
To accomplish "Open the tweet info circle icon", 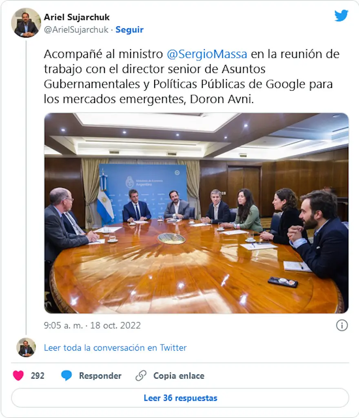I will pyautogui.click(x=342, y=325).
